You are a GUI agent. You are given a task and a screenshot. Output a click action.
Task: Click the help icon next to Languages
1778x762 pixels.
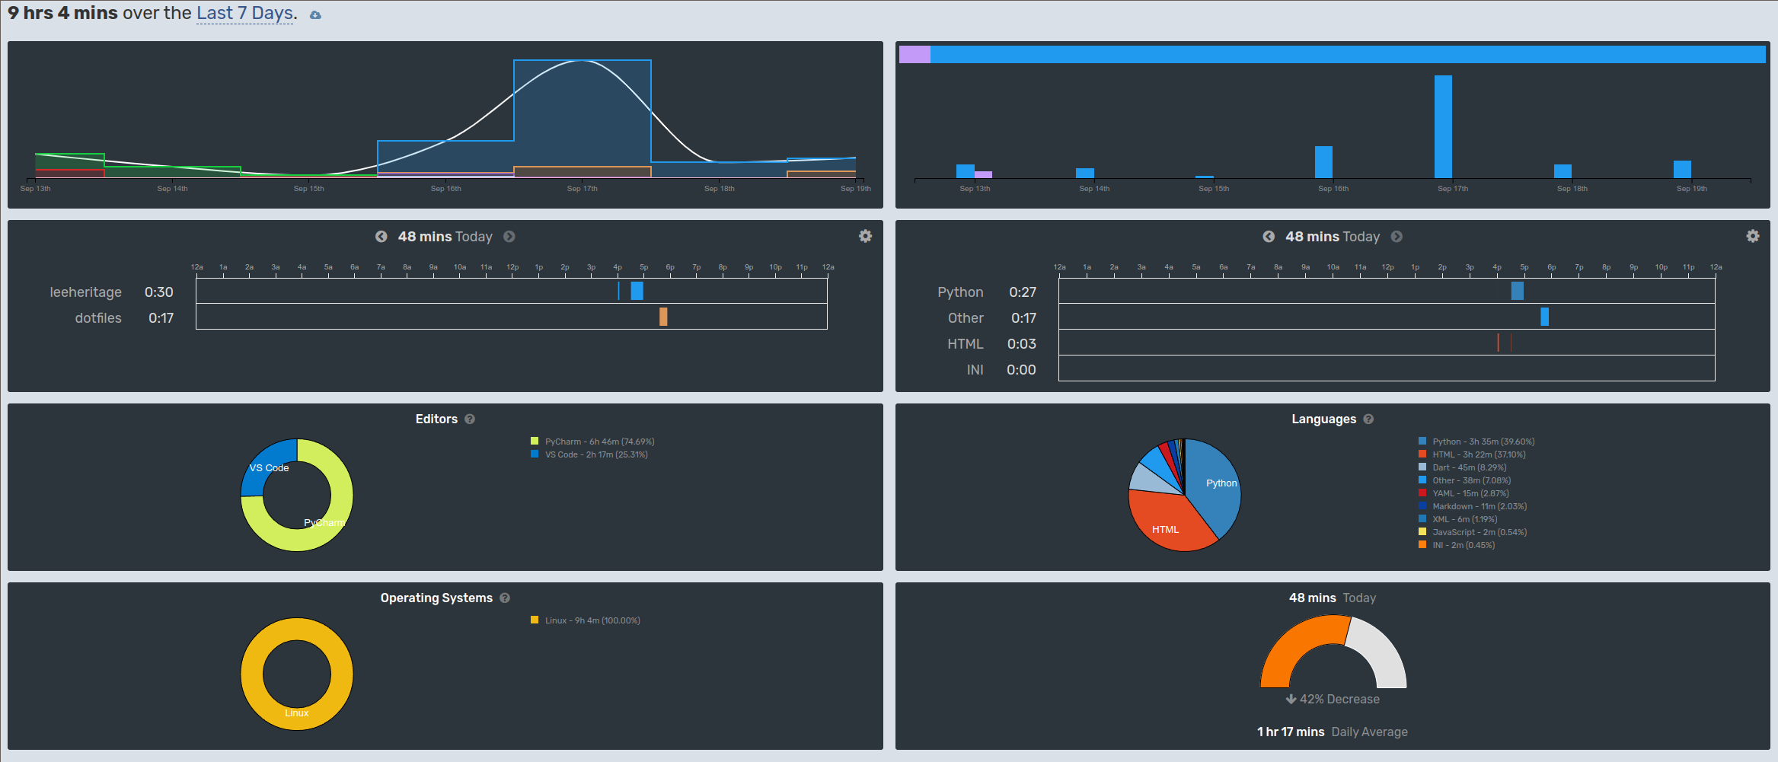tap(1368, 419)
